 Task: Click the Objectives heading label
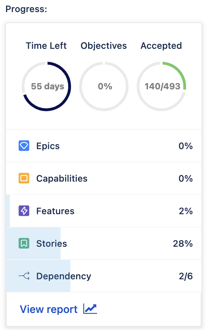[x=104, y=46]
